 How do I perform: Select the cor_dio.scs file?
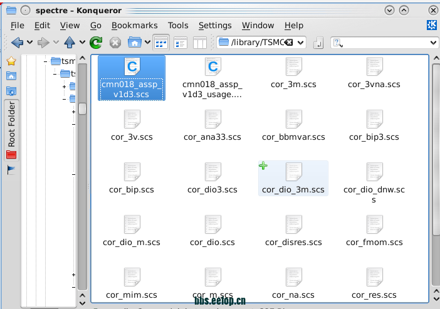pyautogui.click(x=212, y=231)
